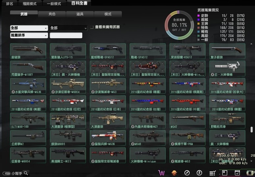Open the shopping cart store icon

click(162, 173)
